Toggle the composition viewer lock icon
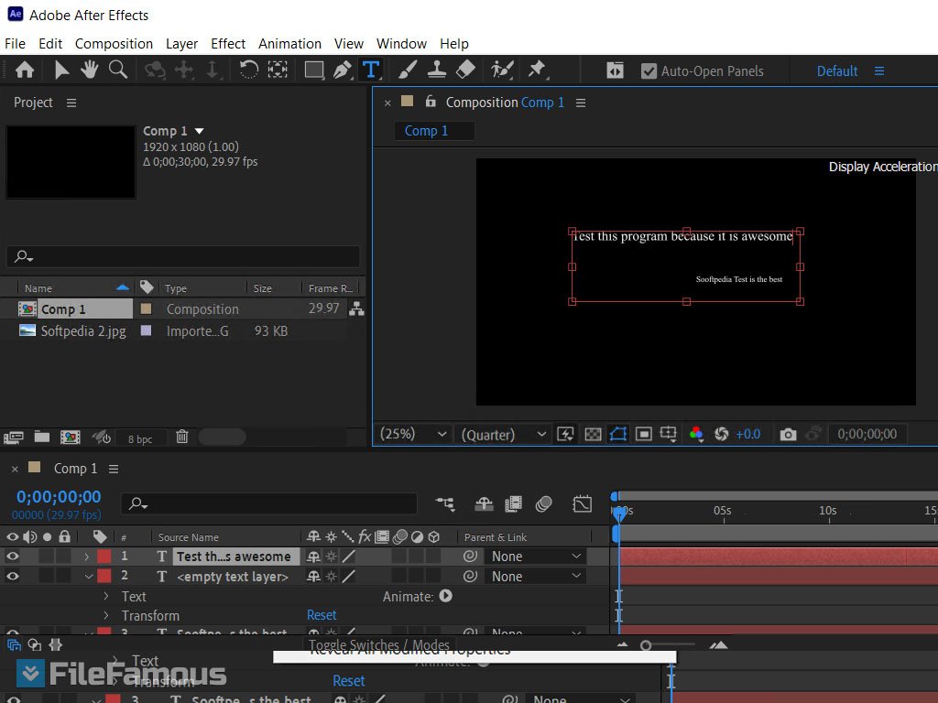Image resolution: width=938 pixels, height=703 pixels. tap(431, 101)
